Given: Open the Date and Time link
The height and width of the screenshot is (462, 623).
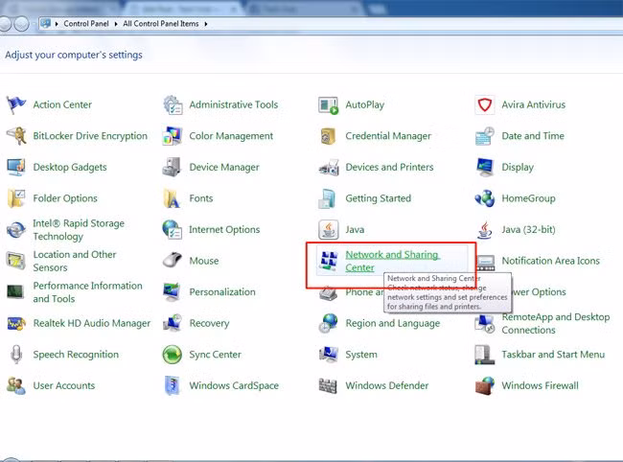Looking at the screenshot, I should click(x=533, y=136).
